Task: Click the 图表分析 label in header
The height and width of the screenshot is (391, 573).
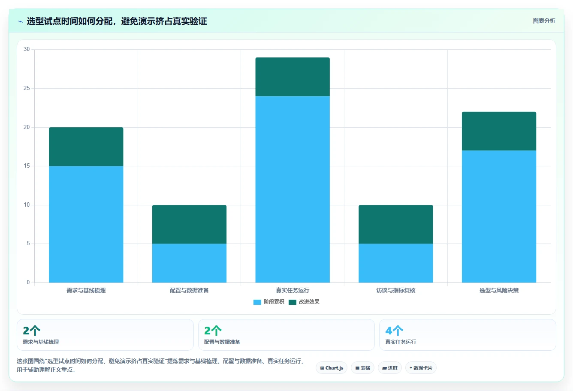Action: pos(544,21)
